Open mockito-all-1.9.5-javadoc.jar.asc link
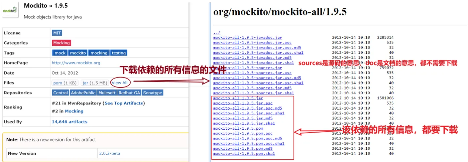Screen dimensions: 468x162 pyautogui.click(x=252, y=42)
